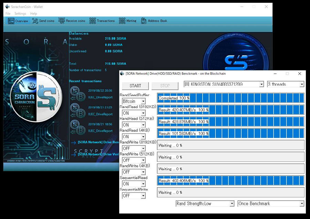Screen dimensions: 310x219
Task: Click the Stake 0.00 SORA value
Action: (x=114, y=45)
